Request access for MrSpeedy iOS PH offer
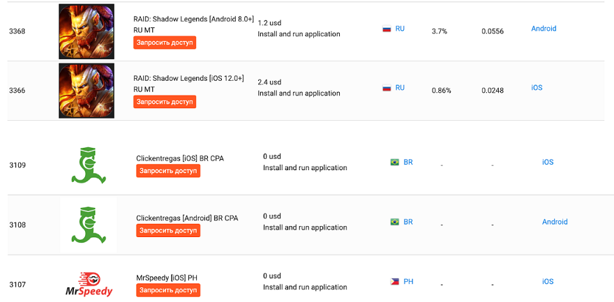Image resolution: width=614 pixels, height=302 pixels. [168, 290]
